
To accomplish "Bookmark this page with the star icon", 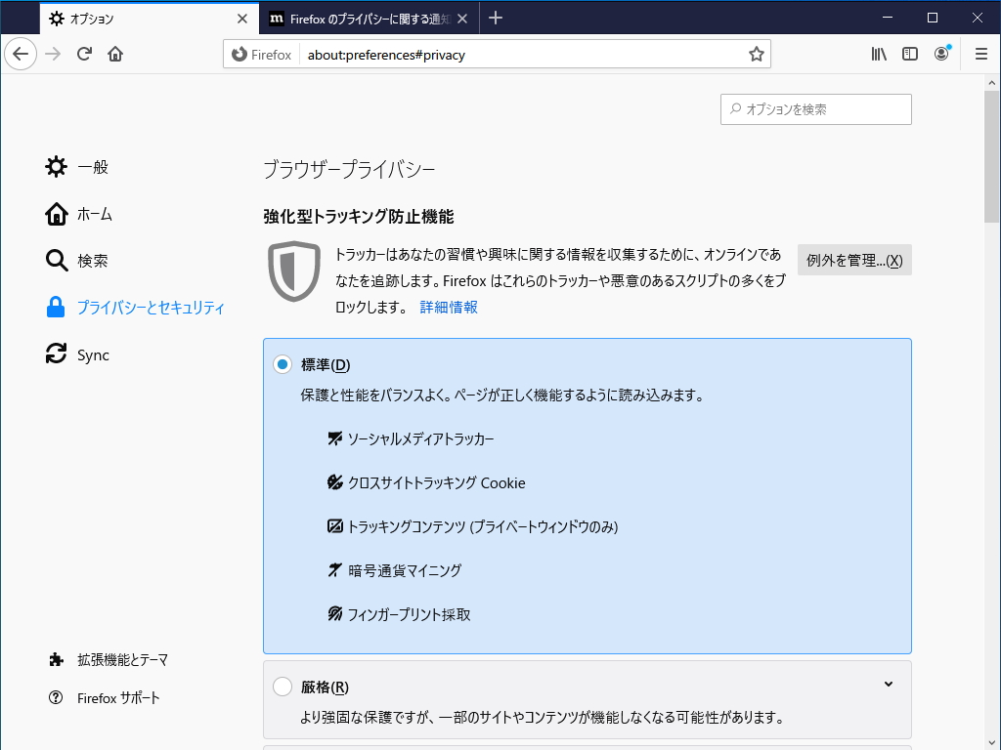I will [756, 54].
